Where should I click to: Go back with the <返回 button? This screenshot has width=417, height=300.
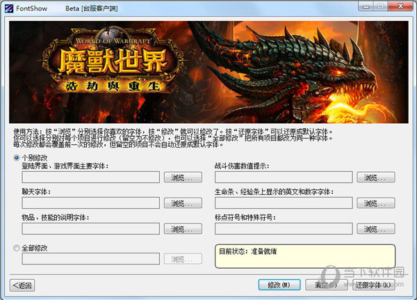coord(22,285)
